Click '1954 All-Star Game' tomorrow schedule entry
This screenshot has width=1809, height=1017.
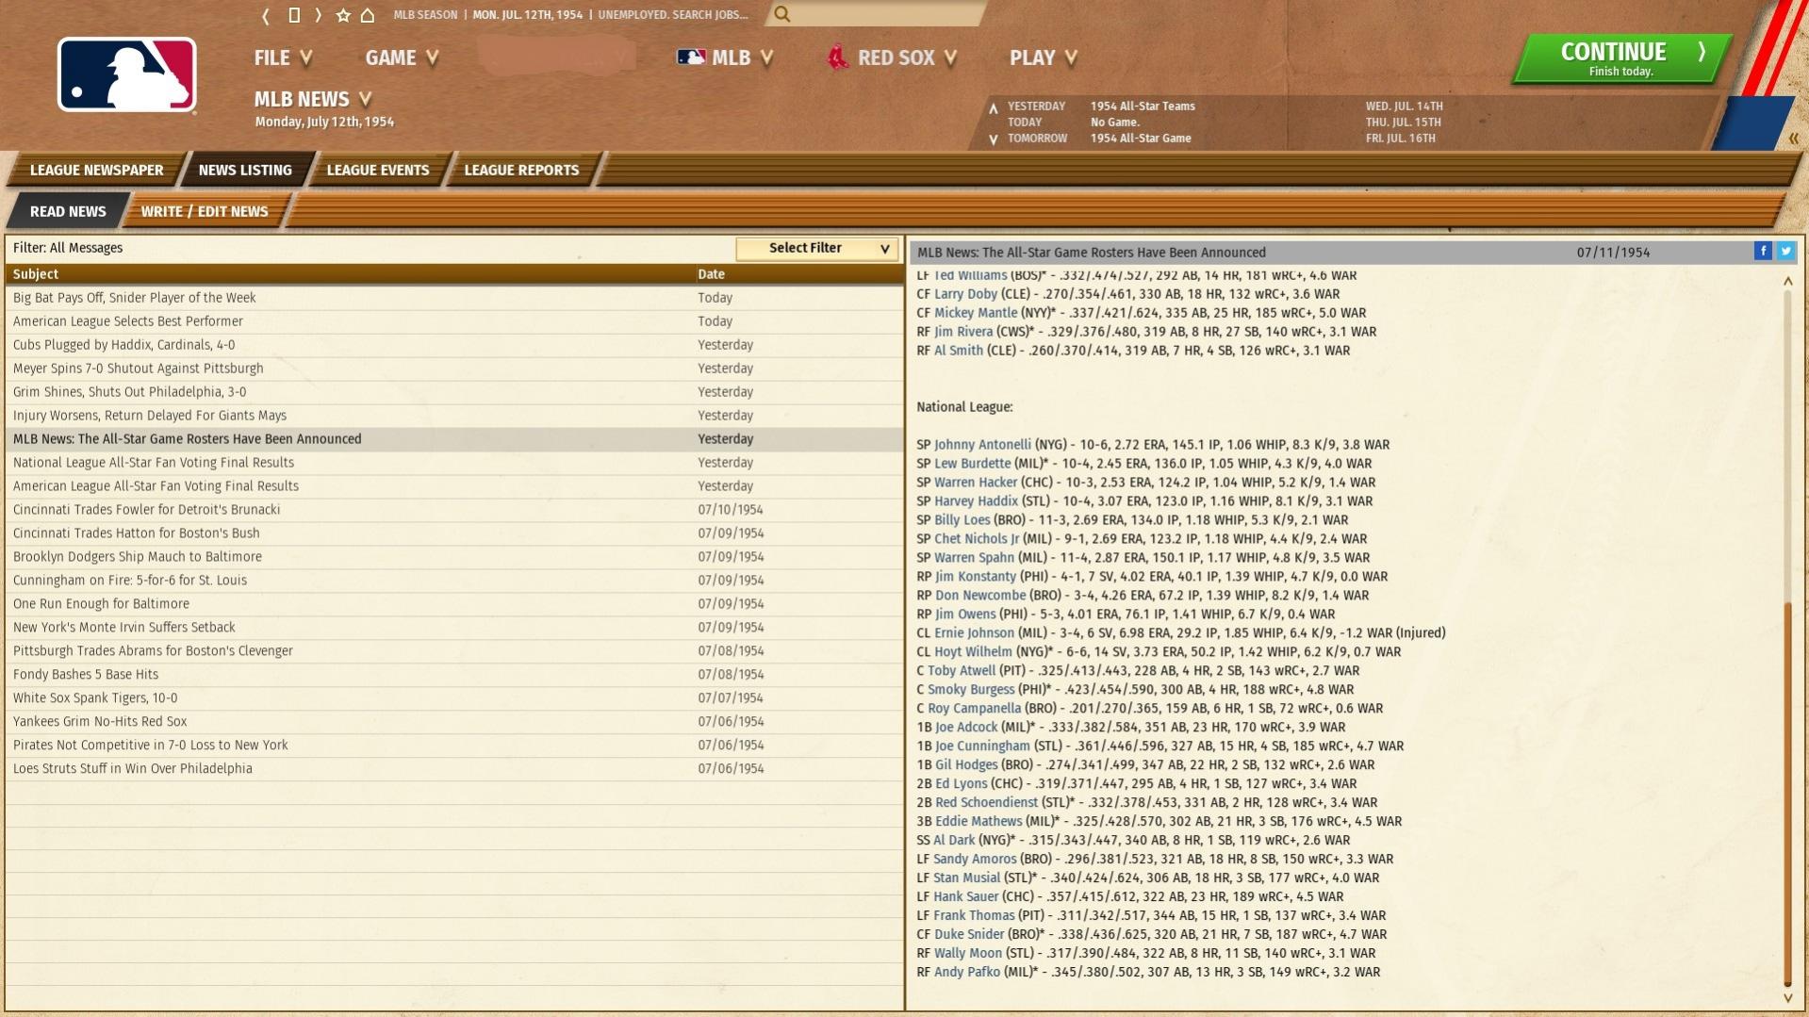[1141, 139]
